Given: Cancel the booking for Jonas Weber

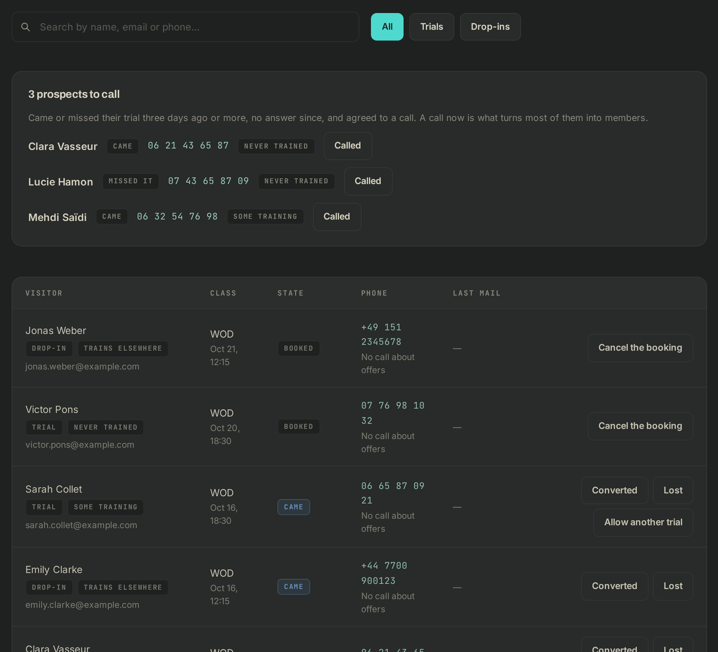Looking at the screenshot, I should [x=640, y=348].
